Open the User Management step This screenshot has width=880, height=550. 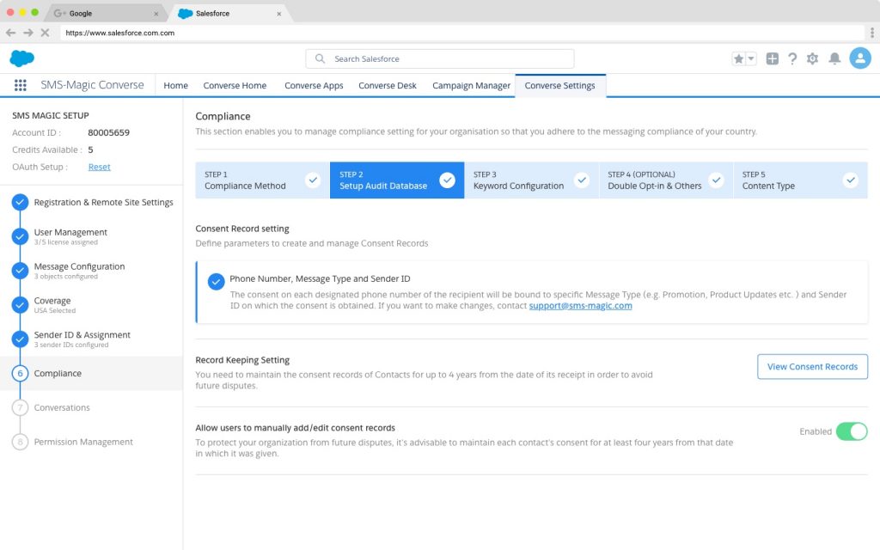point(70,235)
